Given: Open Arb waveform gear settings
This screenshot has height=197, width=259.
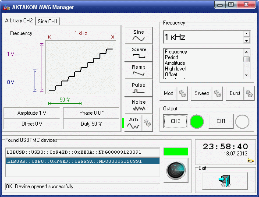Looking at the screenshot, I should click(147, 123).
